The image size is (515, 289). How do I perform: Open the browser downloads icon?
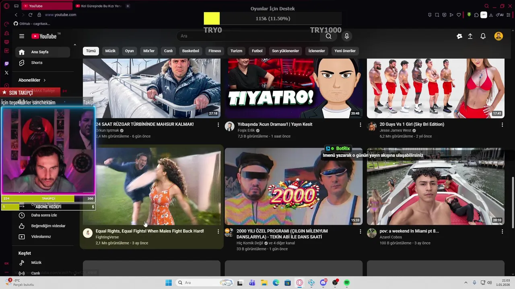coord(491,15)
